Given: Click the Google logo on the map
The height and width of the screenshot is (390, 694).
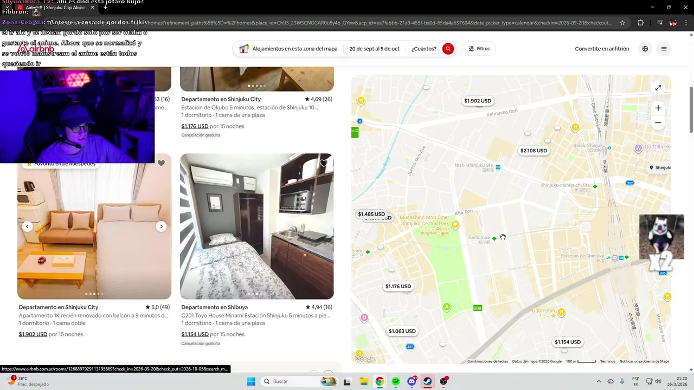Looking at the screenshot, I should point(365,359).
